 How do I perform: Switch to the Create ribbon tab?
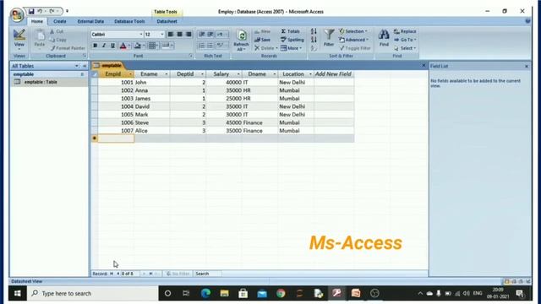pyautogui.click(x=60, y=21)
